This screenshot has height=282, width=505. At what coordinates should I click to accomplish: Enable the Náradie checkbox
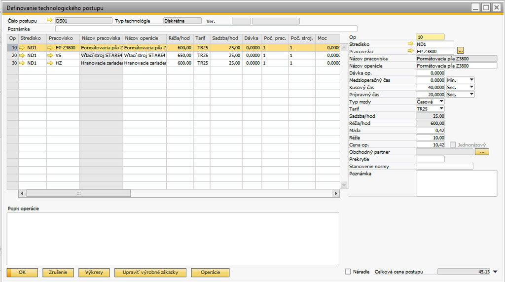click(x=348, y=272)
